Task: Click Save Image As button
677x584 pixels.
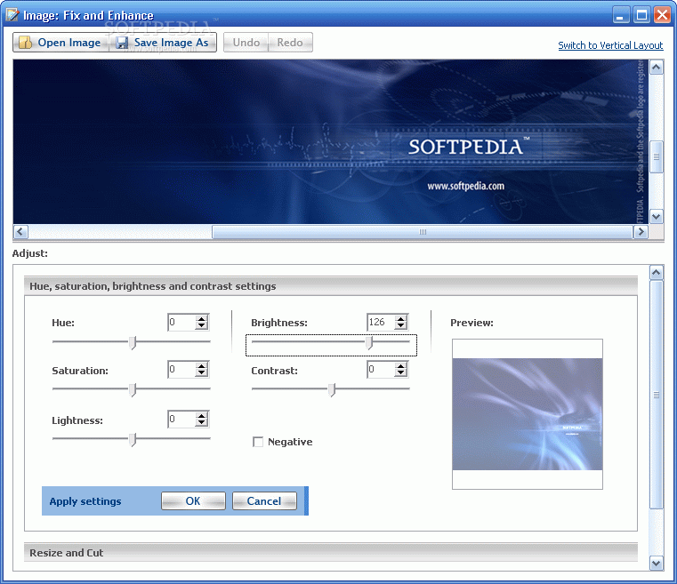Action: click(x=163, y=43)
